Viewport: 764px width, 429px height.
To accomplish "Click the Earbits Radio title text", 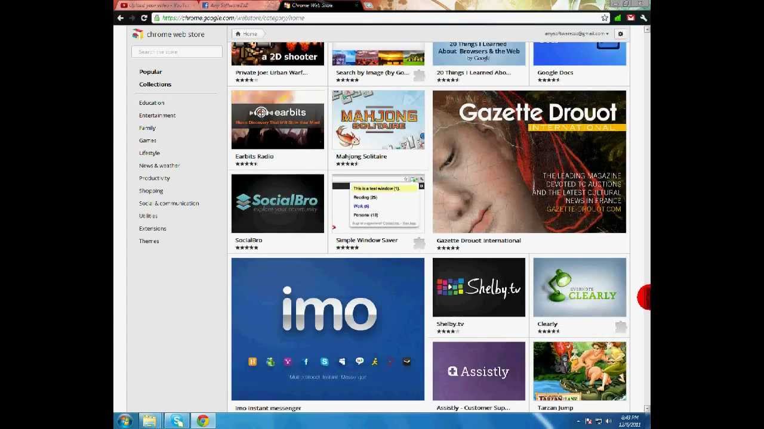I will [254, 156].
